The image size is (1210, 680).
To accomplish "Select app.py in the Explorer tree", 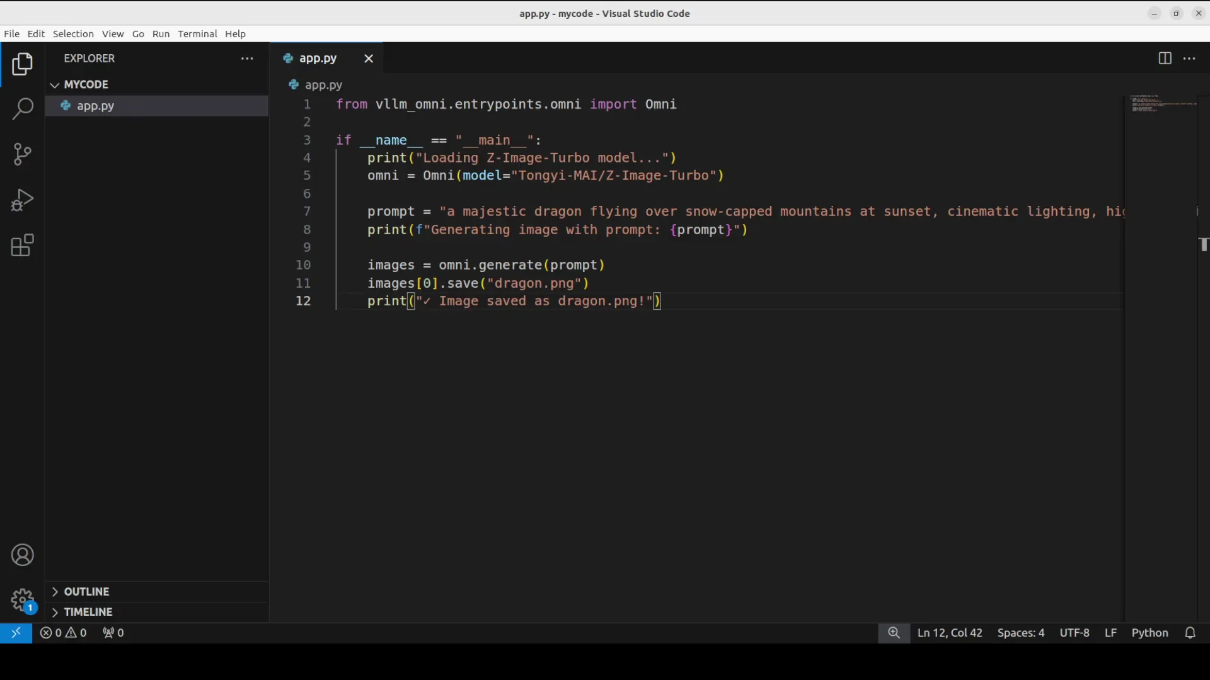I will pos(96,106).
